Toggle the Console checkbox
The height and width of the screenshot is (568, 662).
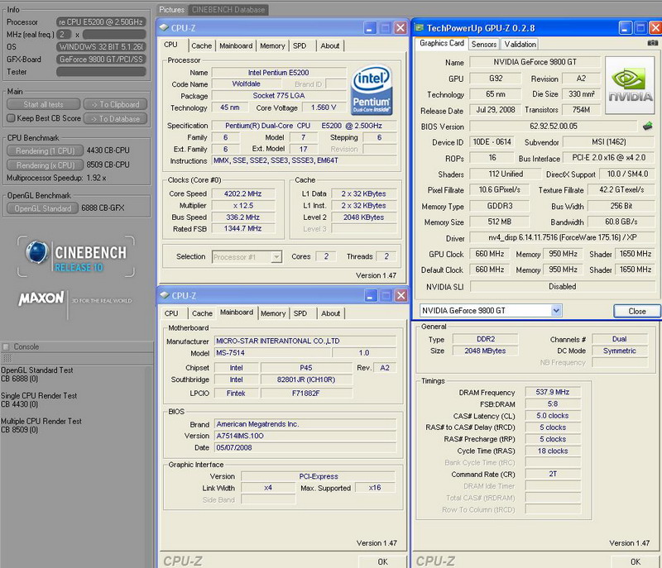point(7,346)
